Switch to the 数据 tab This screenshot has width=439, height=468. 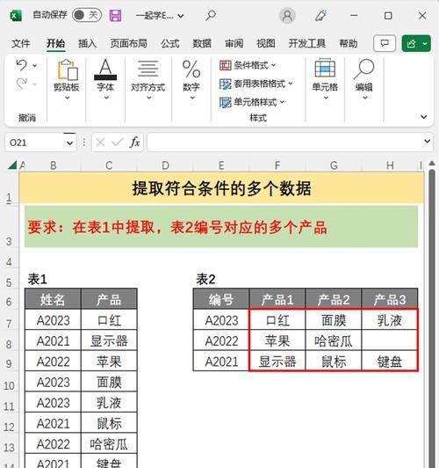pos(202,44)
